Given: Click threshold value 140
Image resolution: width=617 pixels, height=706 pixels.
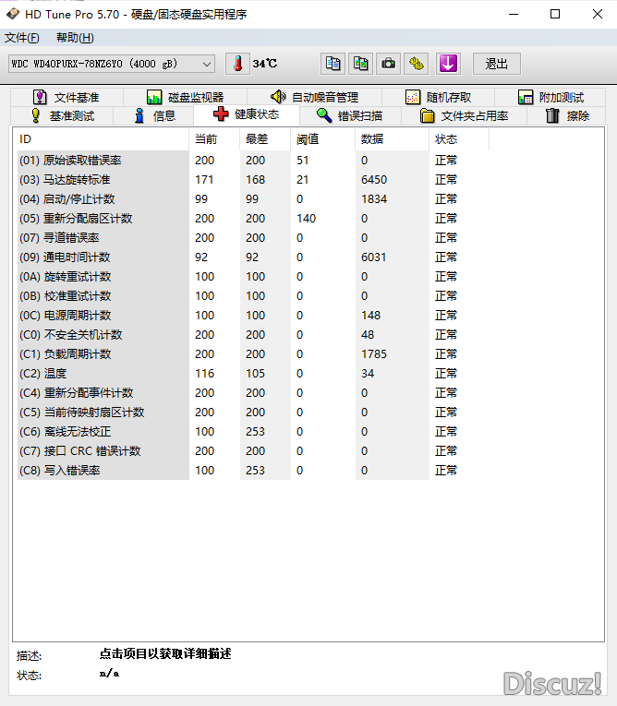Looking at the screenshot, I should tap(306, 219).
